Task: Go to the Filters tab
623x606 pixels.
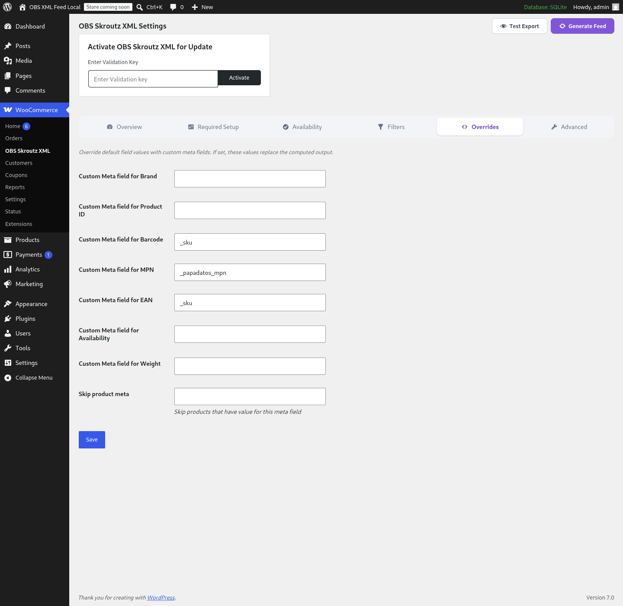Action: coord(391,127)
